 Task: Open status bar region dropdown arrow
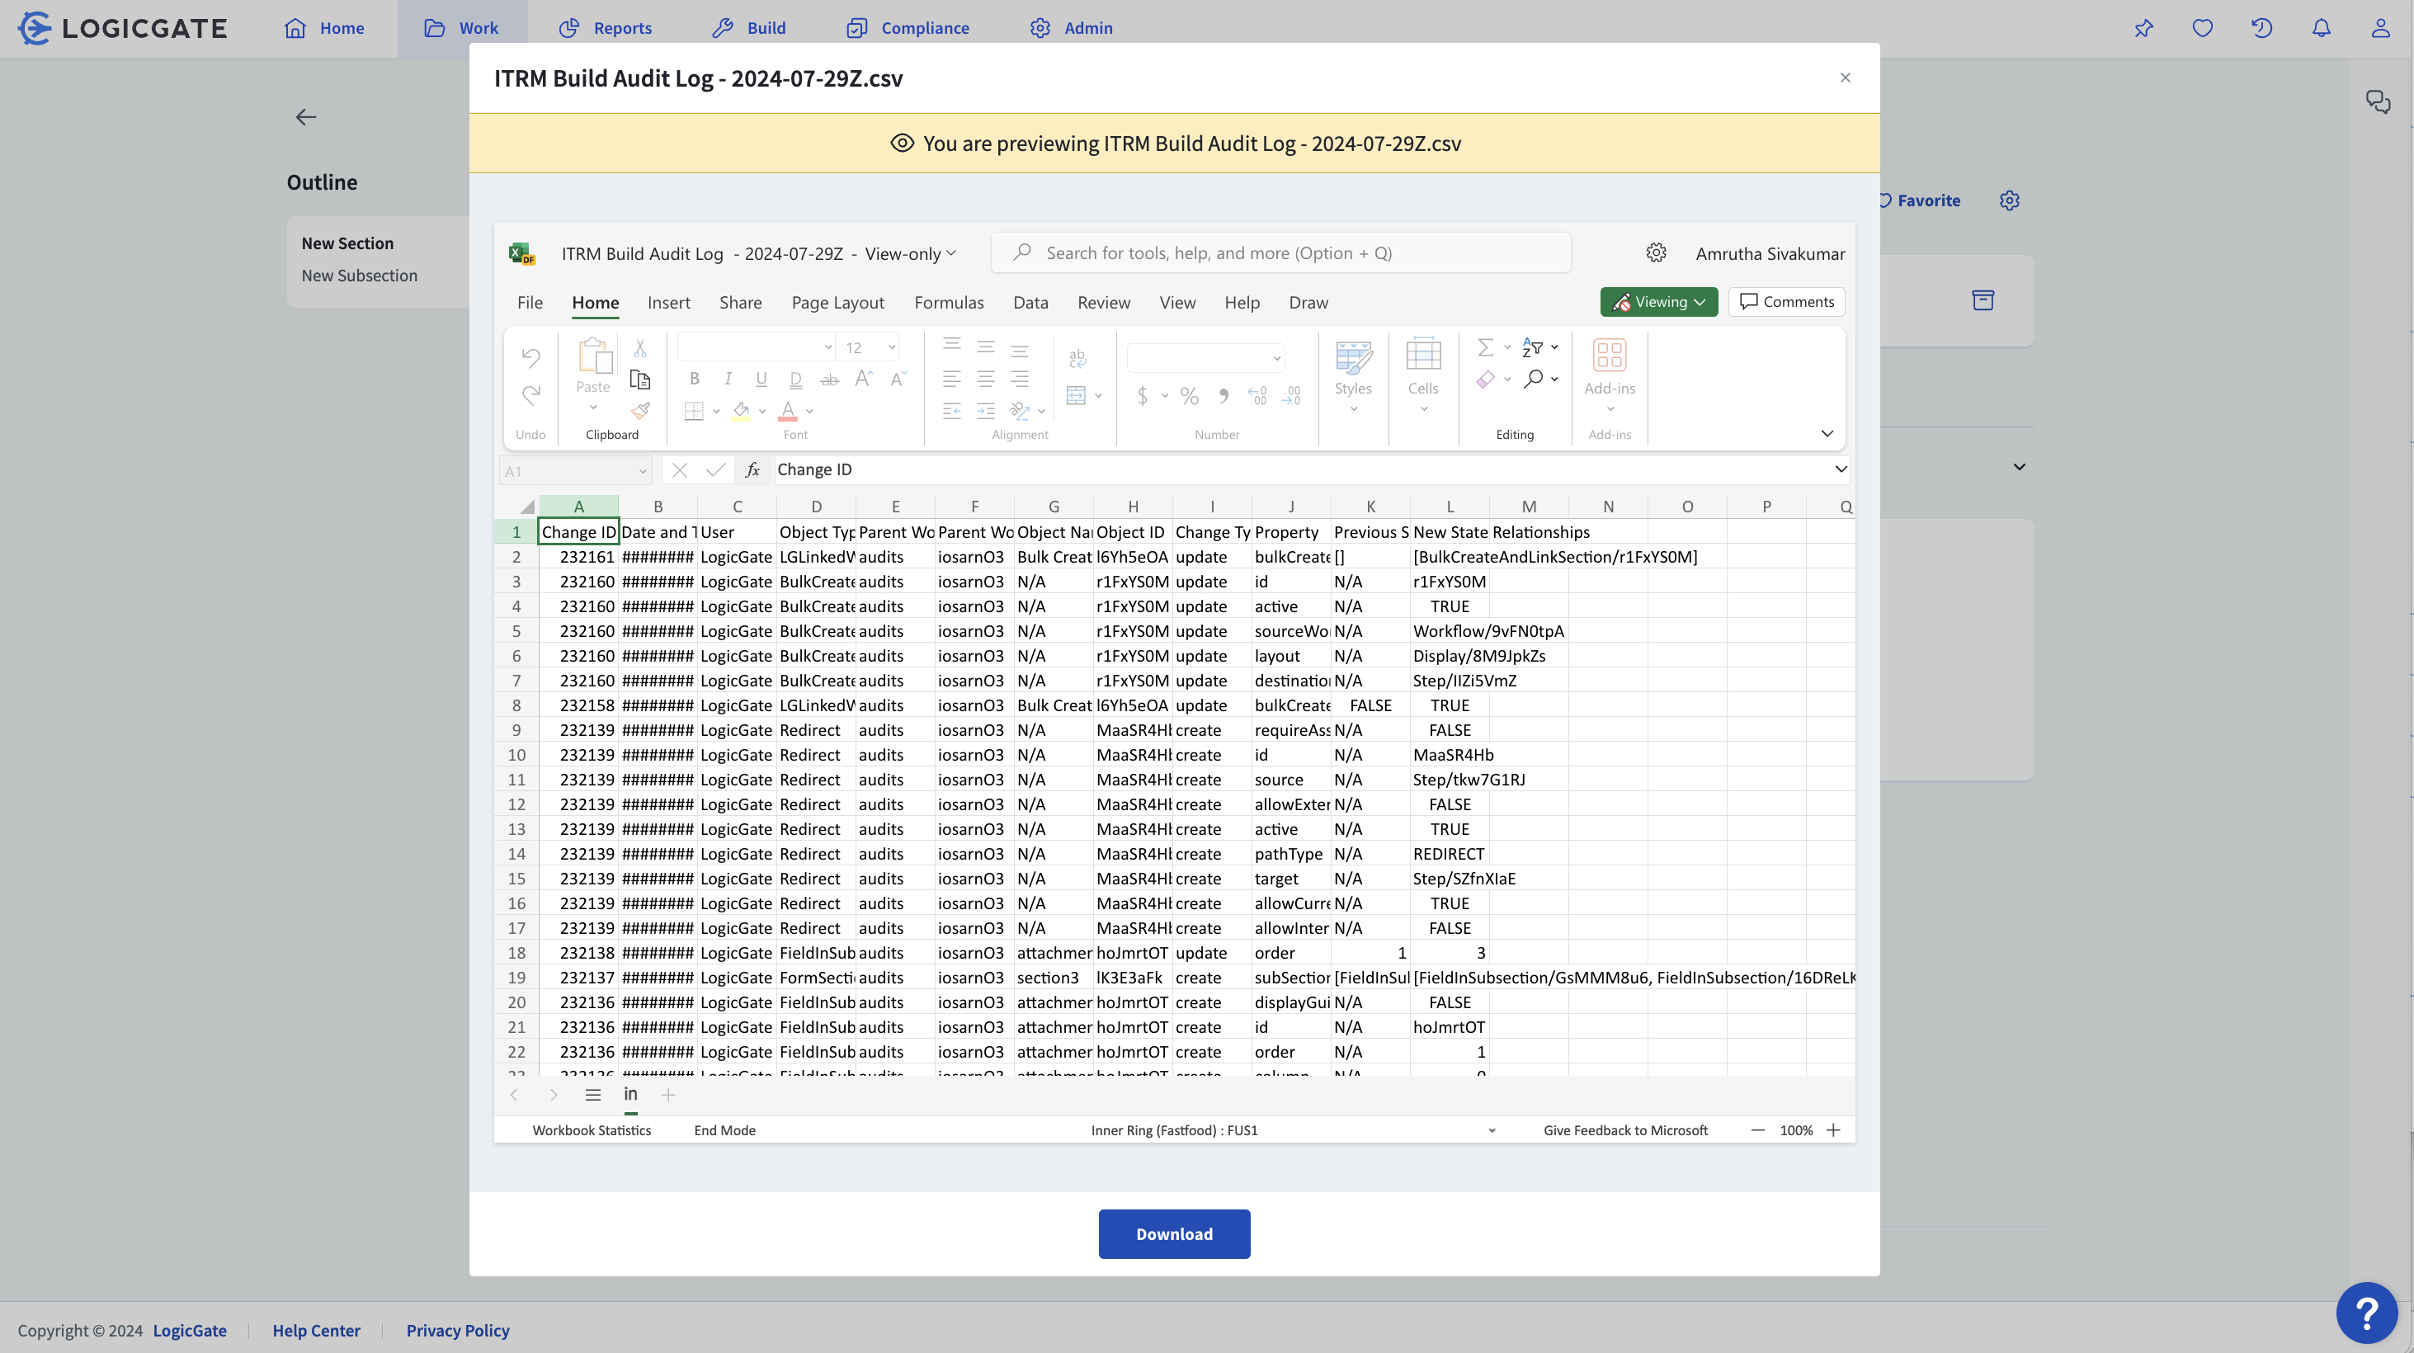click(x=1492, y=1131)
